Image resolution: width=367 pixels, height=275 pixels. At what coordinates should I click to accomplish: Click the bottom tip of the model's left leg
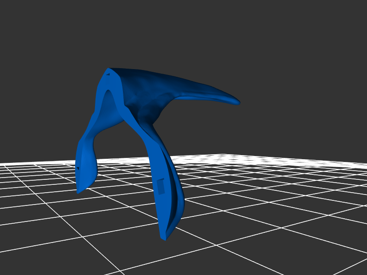(79, 191)
